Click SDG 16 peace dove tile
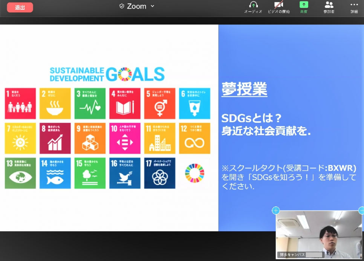 125,173
